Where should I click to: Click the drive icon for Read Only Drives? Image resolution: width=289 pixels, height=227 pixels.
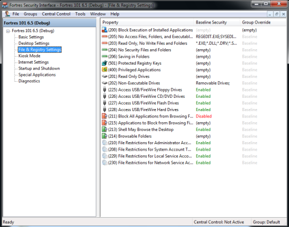104,76
